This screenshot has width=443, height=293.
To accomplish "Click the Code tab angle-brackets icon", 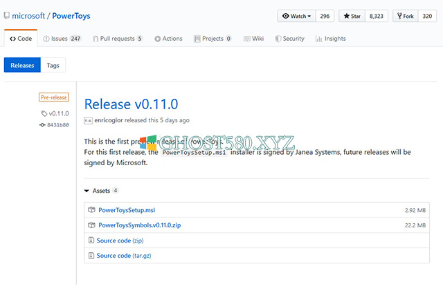I will 12,39.
